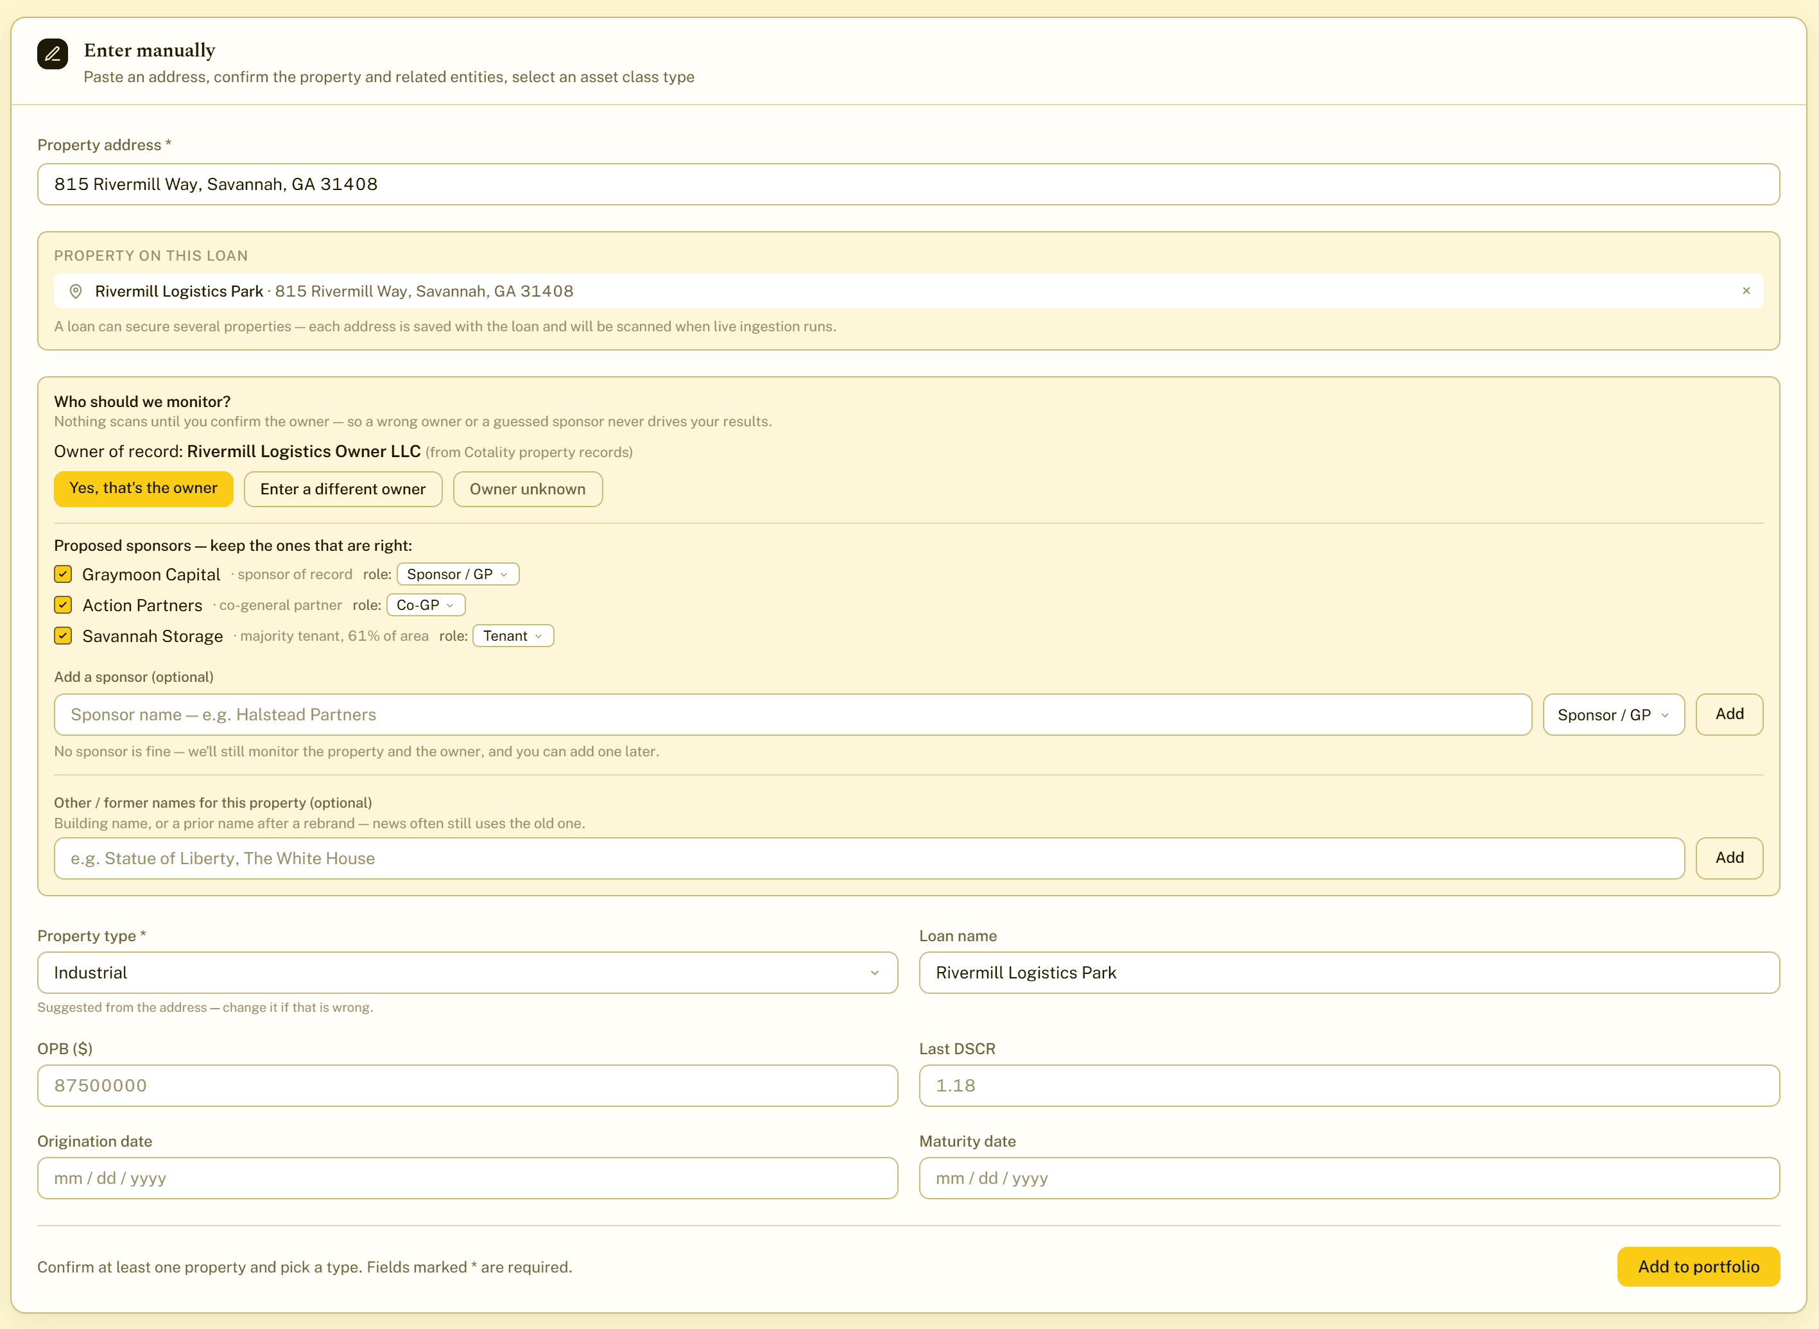This screenshot has height=1329, width=1819.
Task: Remove Rivermill Logistics Park property with the x
Action: (1746, 290)
